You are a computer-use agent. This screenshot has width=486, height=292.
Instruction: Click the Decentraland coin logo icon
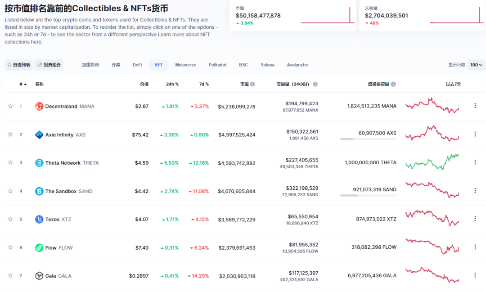39,106
